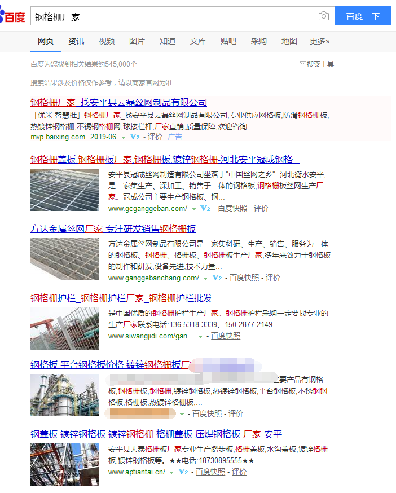Open 百度快照 for www.siwangjidi.com

click(226, 336)
